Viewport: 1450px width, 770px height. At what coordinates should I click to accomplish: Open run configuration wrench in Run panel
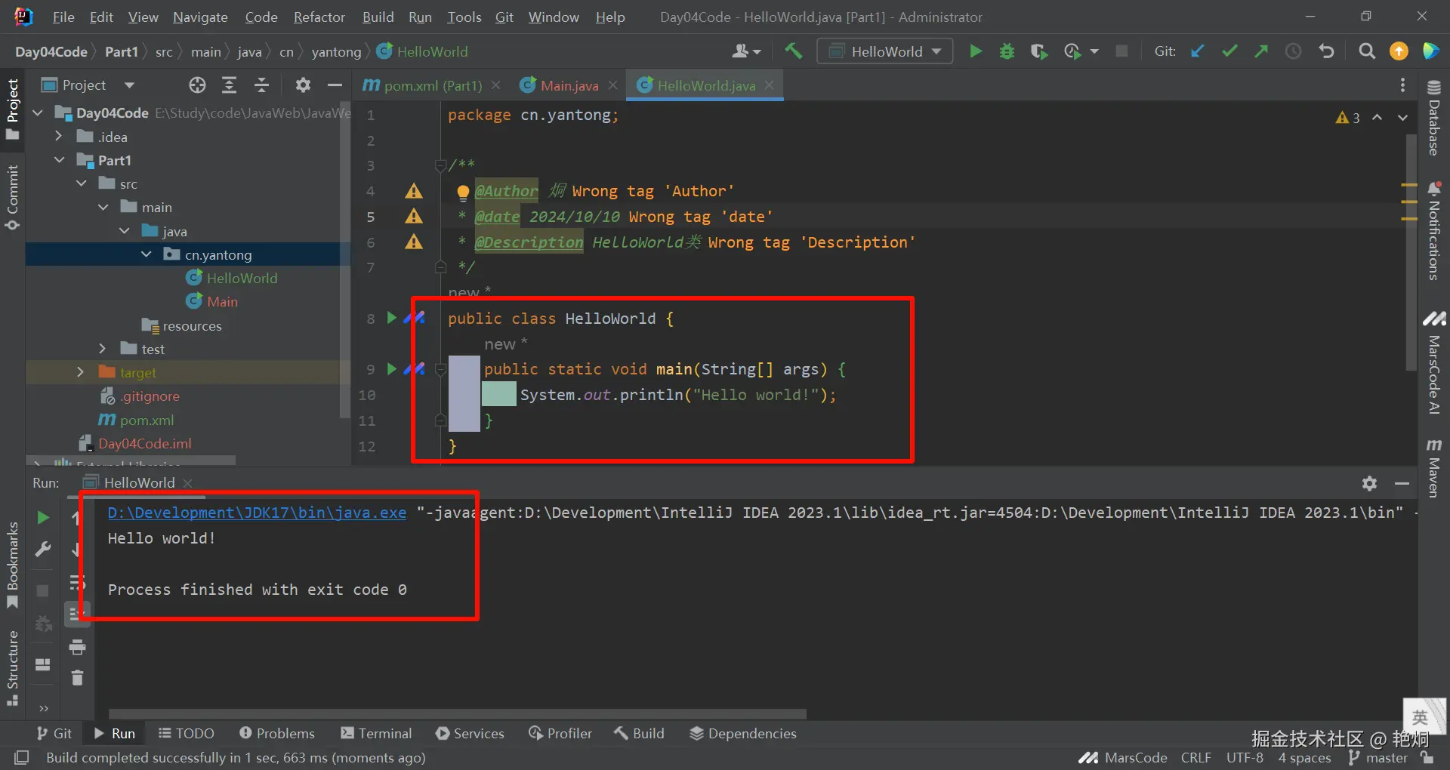[x=43, y=550]
